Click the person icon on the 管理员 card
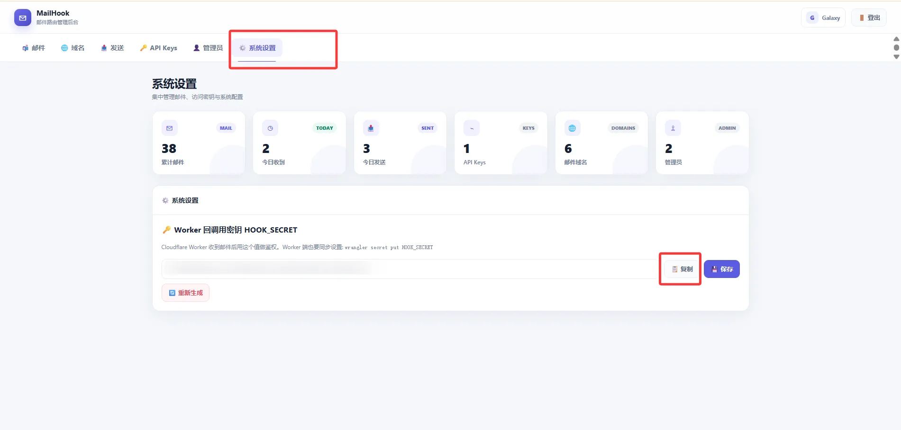The image size is (901, 430). 673,128
